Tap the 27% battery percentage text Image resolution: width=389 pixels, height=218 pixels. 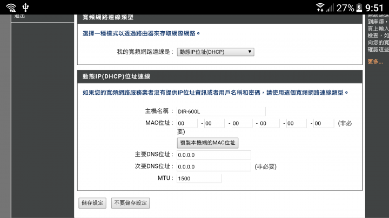click(x=345, y=8)
